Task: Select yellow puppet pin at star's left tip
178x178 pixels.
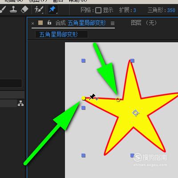Action: point(84,98)
